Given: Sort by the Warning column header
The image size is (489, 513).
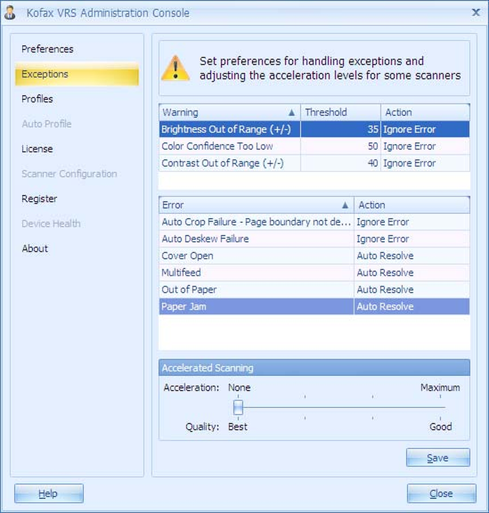Looking at the screenshot, I should (230, 113).
